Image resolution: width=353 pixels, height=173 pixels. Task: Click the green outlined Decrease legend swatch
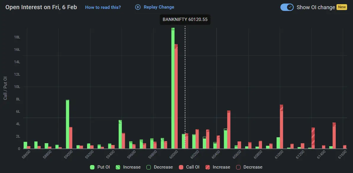coord(148,167)
